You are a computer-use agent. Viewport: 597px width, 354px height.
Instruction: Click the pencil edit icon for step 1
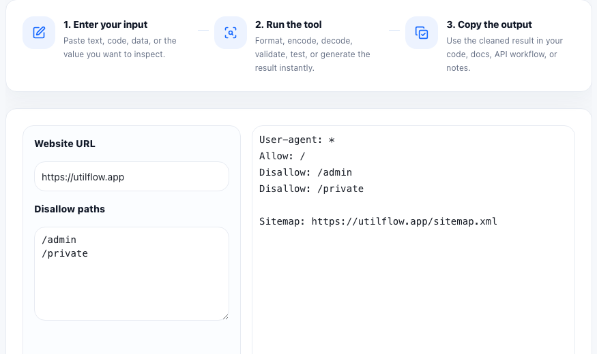point(39,33)
